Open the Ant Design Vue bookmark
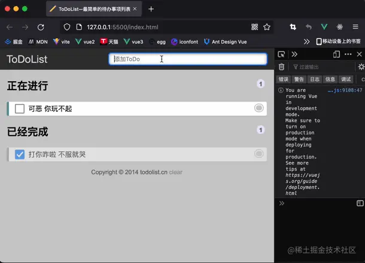The image size is (365, 263). point(226,42)
